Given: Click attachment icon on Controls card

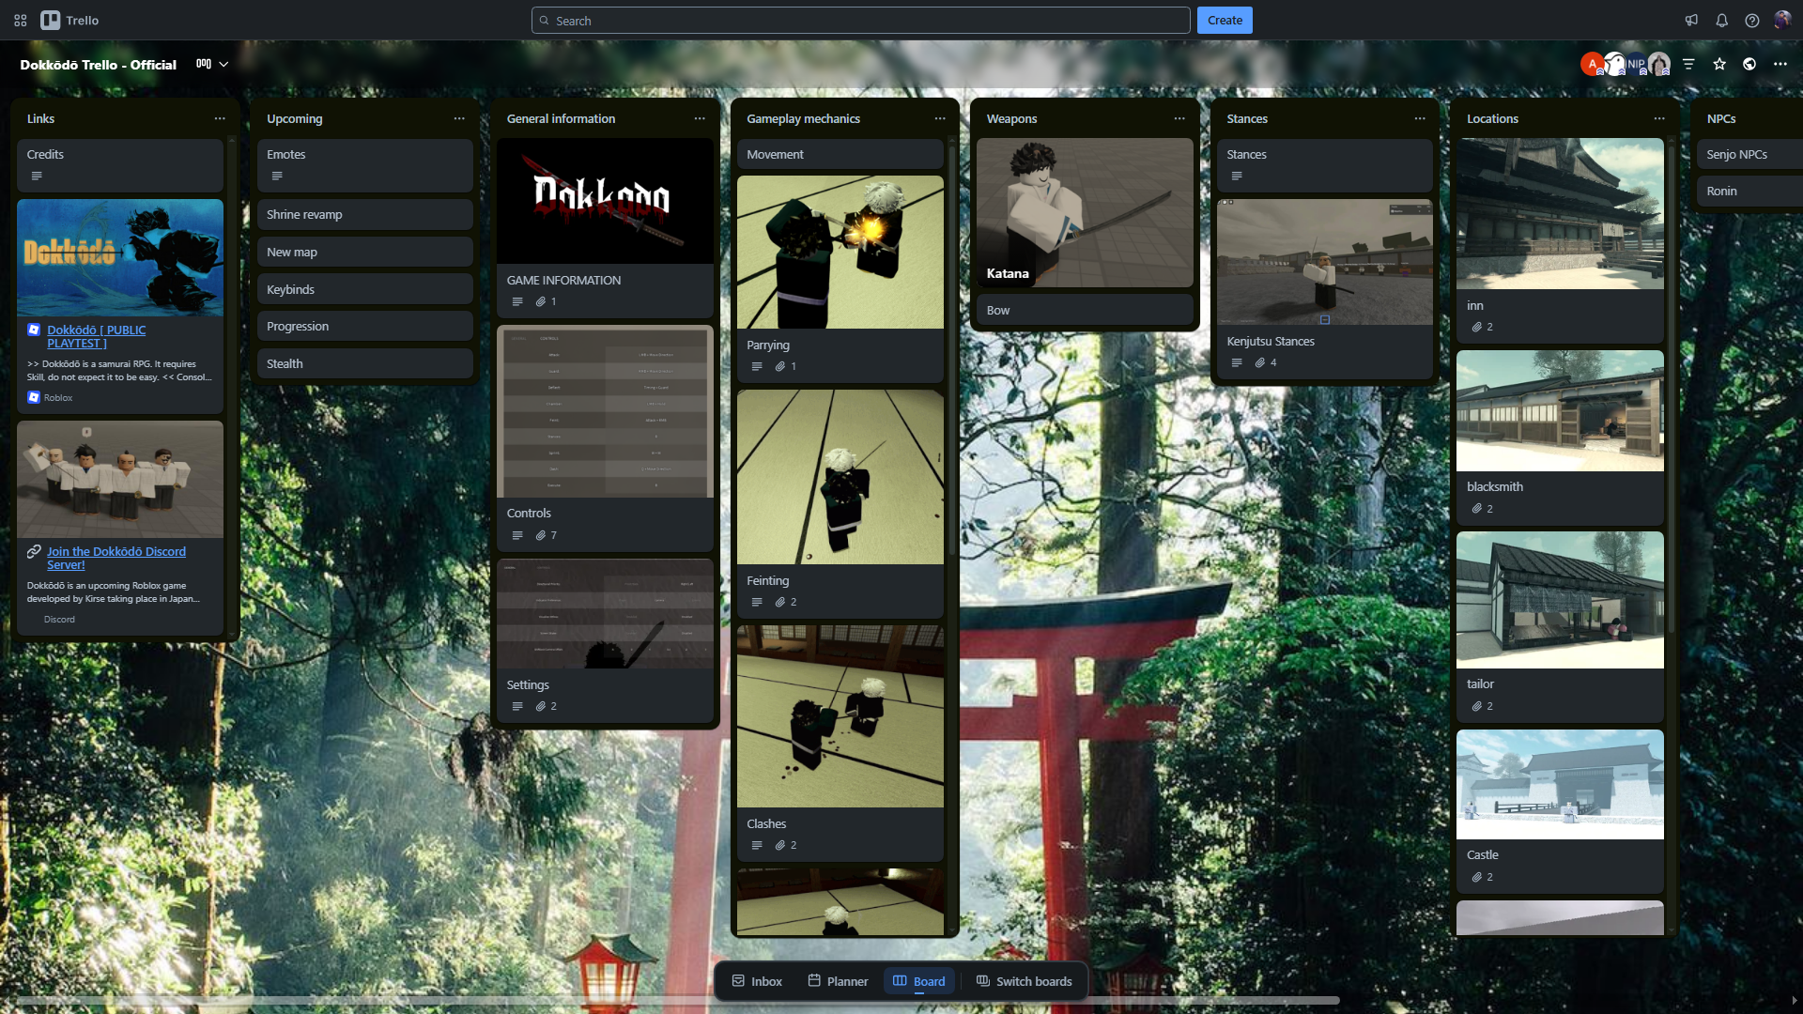Looking at the screenshot, I should coord(541,535).
